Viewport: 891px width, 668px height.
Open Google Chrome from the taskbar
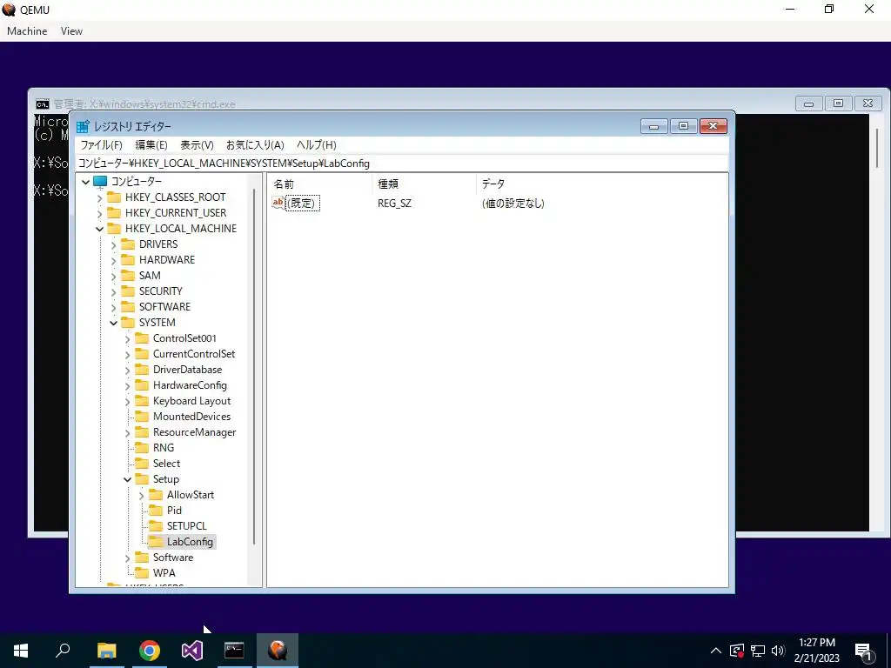pos(150,651)
